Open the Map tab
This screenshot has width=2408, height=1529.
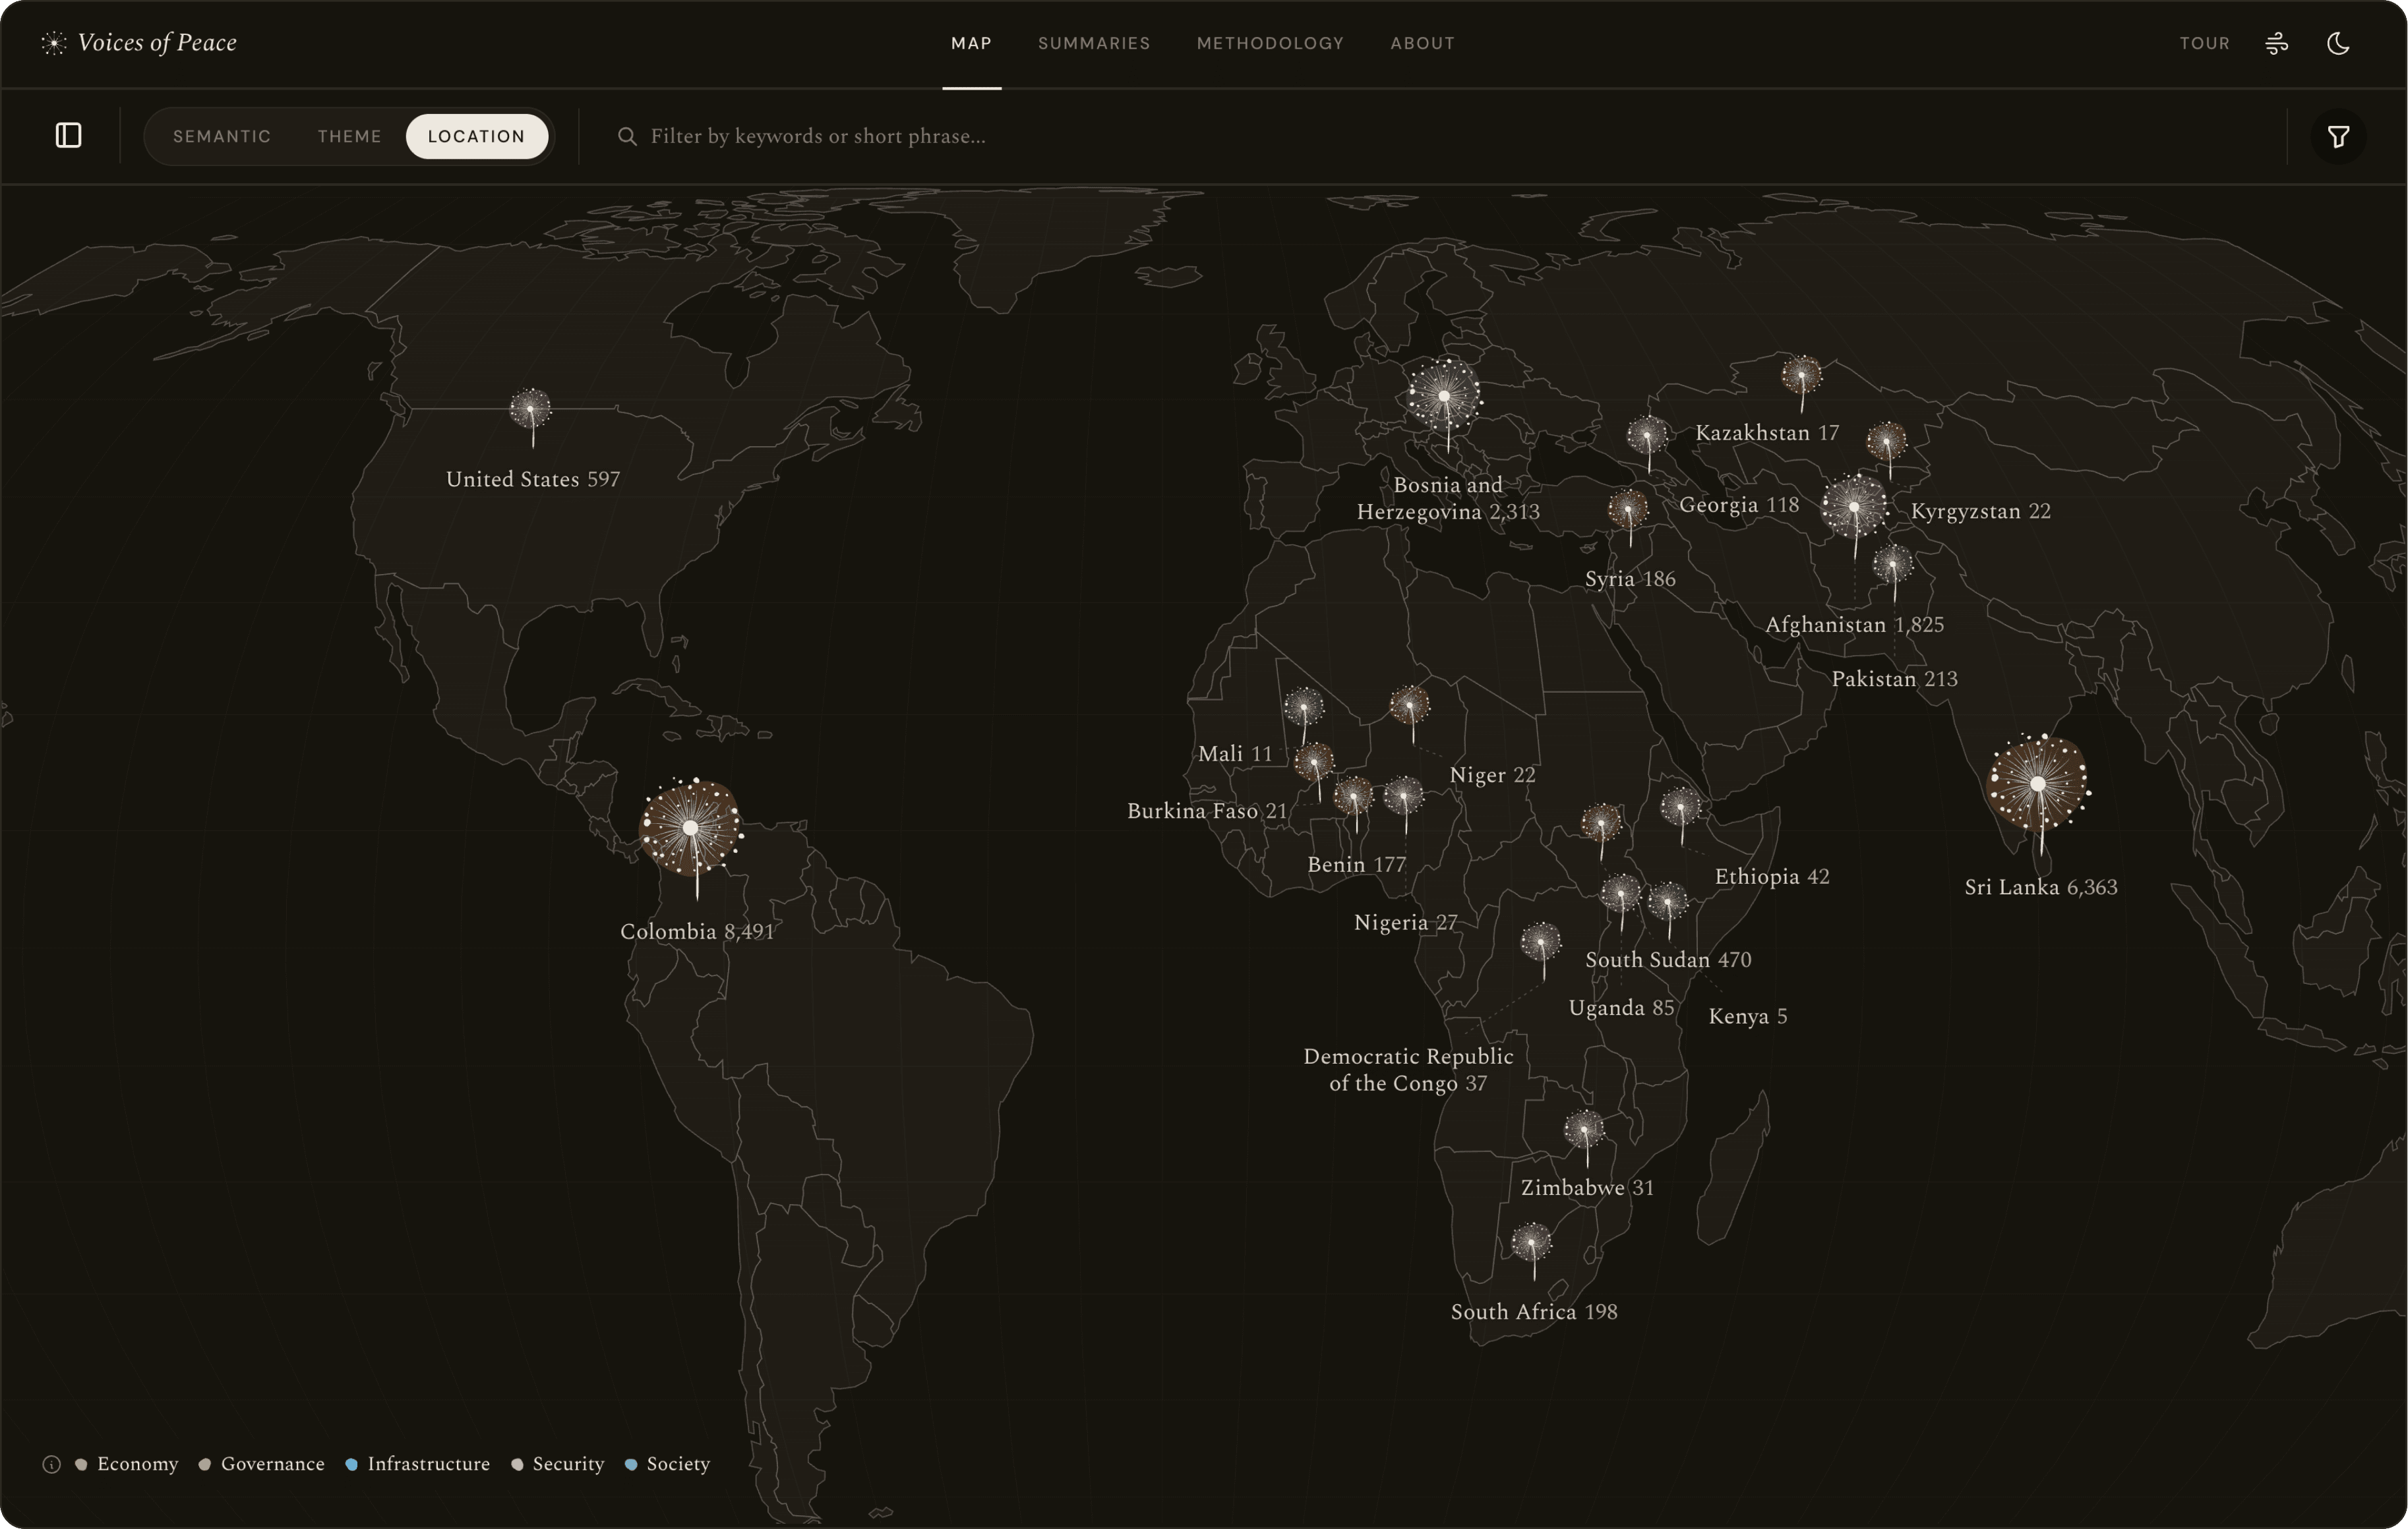point(972,43)
